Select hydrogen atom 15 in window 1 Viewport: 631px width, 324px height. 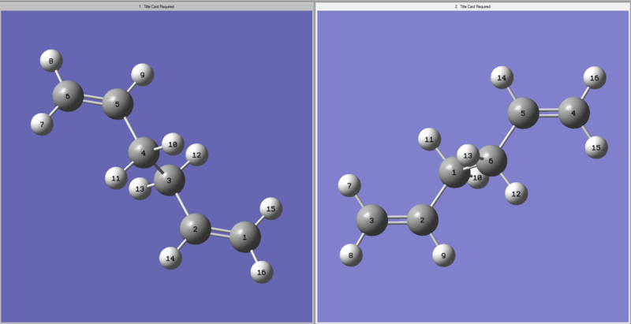[271, 209]
